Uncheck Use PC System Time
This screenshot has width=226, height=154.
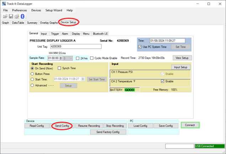[140, 47]
